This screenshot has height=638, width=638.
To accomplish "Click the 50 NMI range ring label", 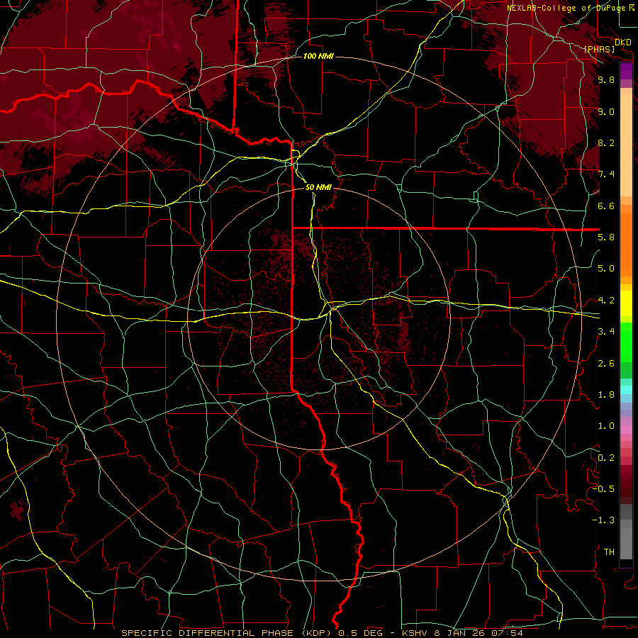I will coord(318,187).
